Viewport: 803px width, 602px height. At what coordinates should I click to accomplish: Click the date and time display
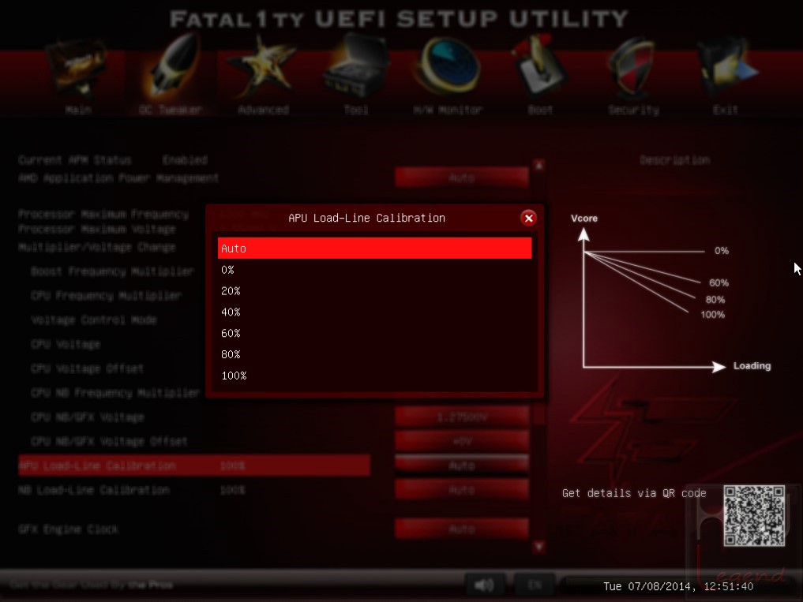point(678,586)
